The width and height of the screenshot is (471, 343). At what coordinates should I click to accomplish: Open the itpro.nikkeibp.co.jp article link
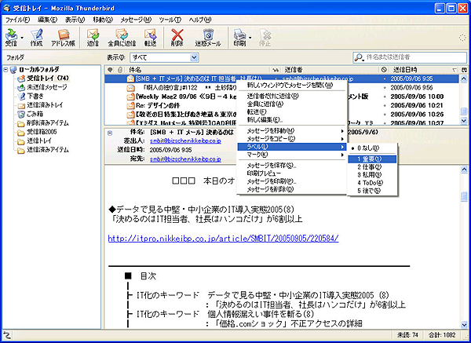coord(223,239)
